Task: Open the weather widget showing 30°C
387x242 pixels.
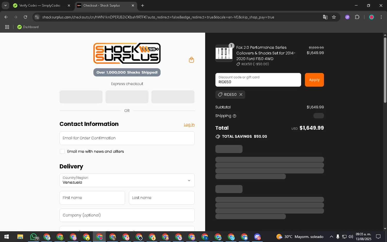Action: (300, 237)
